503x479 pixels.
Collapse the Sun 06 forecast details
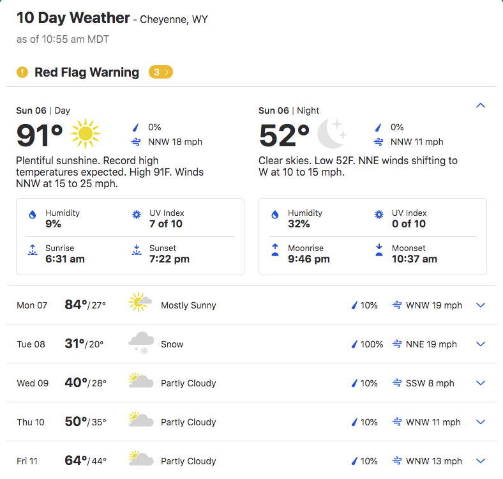coord(481,105)
